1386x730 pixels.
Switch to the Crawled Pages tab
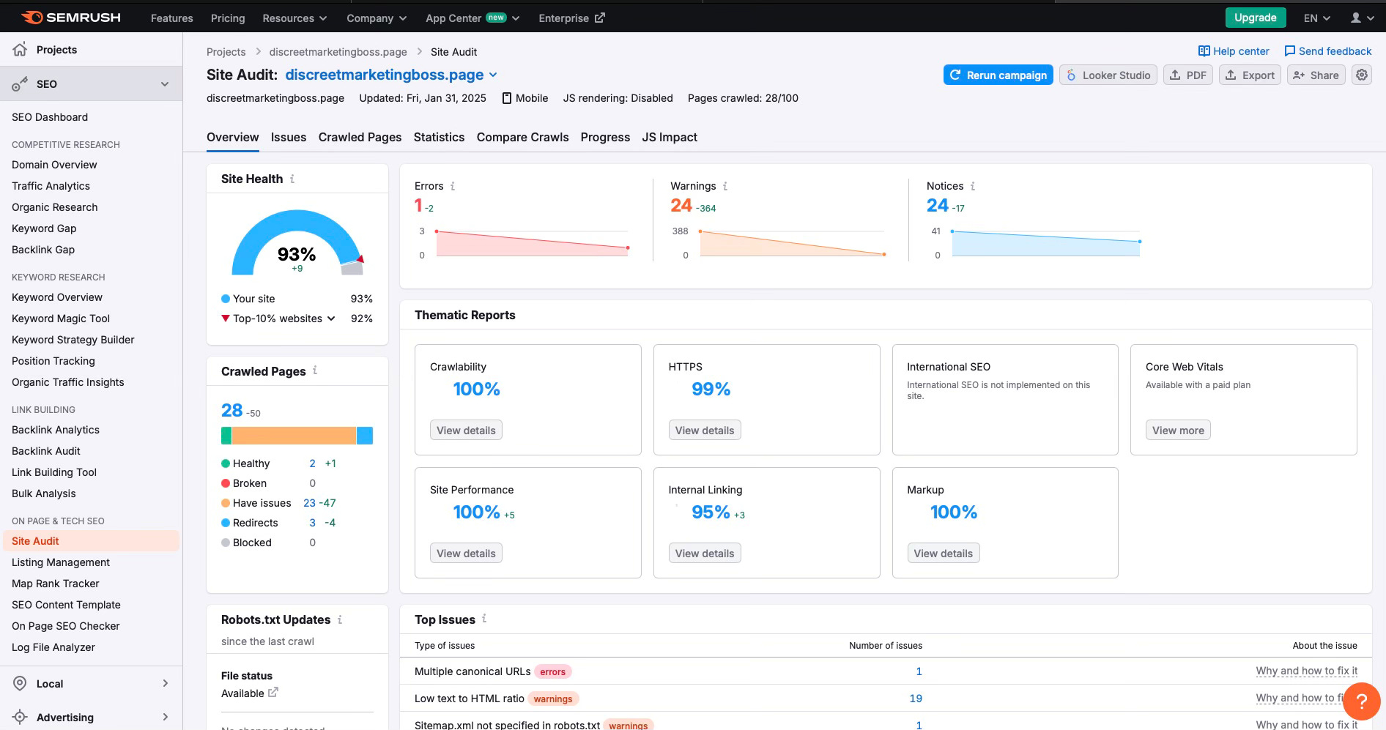click(x=360, y=137)
